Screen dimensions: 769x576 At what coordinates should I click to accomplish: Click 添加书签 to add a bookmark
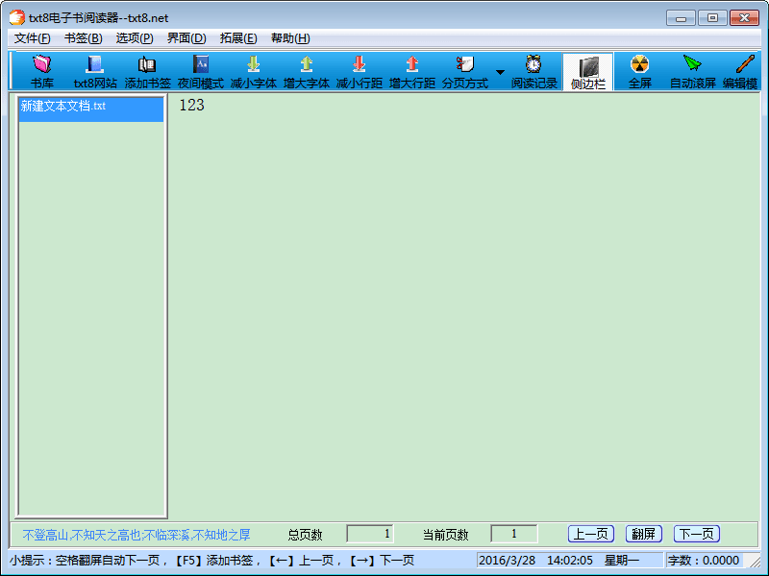click(147, 71)
